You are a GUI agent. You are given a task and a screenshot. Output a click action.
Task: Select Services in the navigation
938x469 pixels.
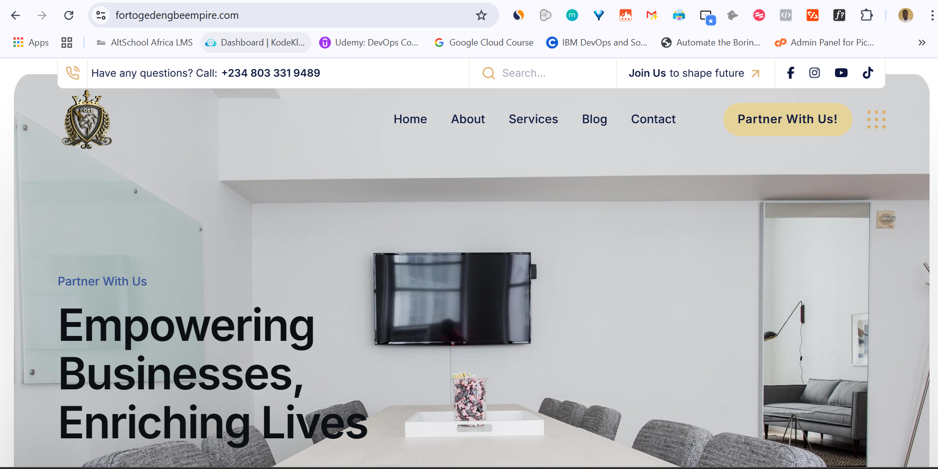pos(533,119)
